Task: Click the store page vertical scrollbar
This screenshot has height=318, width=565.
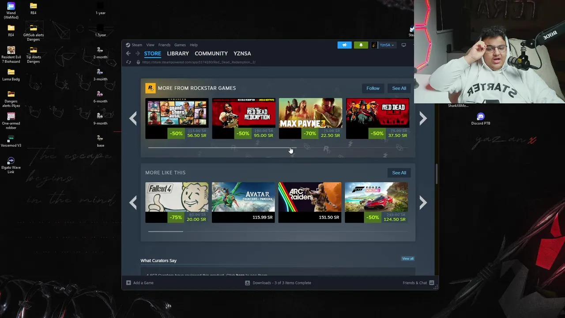Action: tap(437, 174)
